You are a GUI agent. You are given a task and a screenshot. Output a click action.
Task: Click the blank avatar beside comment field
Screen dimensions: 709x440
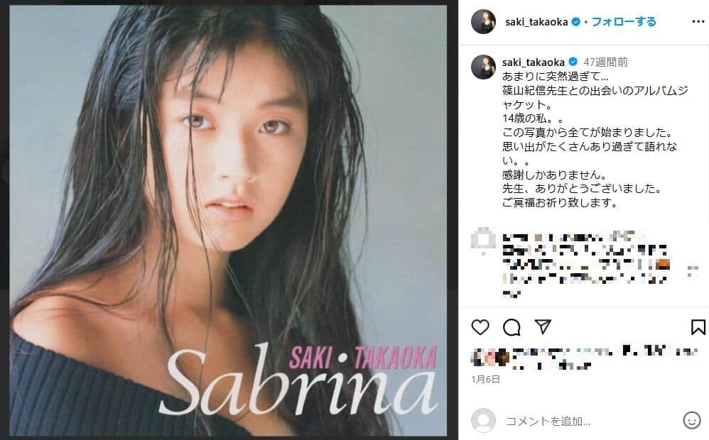point(483,421)
